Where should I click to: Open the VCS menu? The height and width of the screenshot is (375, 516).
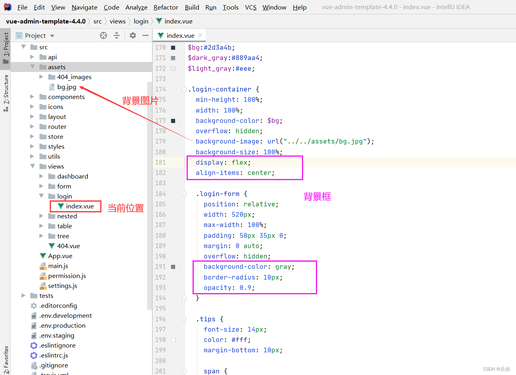click(251, 7)
